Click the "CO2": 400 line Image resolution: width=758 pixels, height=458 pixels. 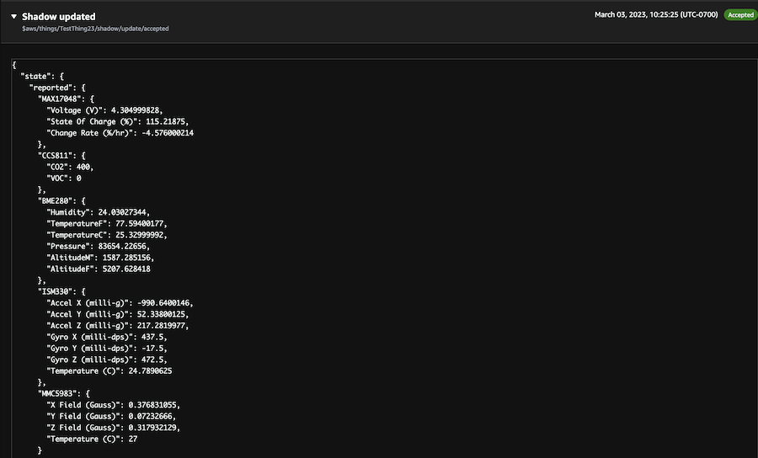70,167
